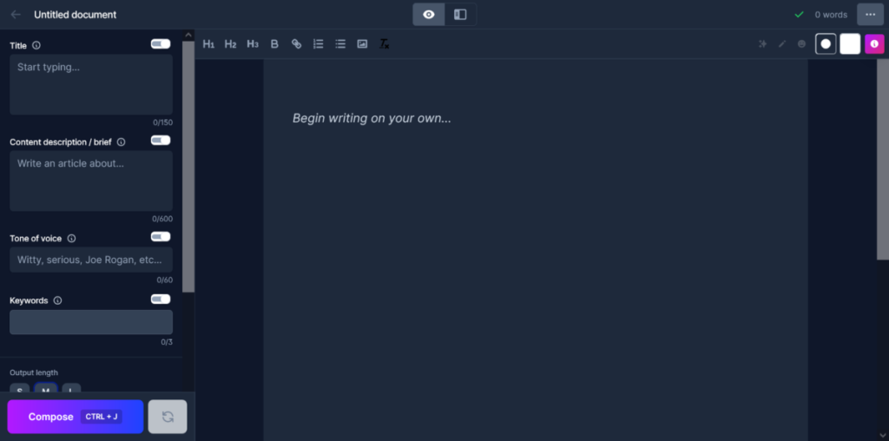Start a numbered list
Image resolution: width=889 pixels, height=441 pixels.
[318, 44]
